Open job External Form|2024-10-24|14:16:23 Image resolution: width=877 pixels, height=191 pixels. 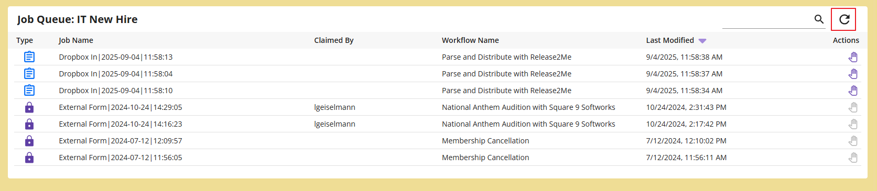[x=121, y=124]
